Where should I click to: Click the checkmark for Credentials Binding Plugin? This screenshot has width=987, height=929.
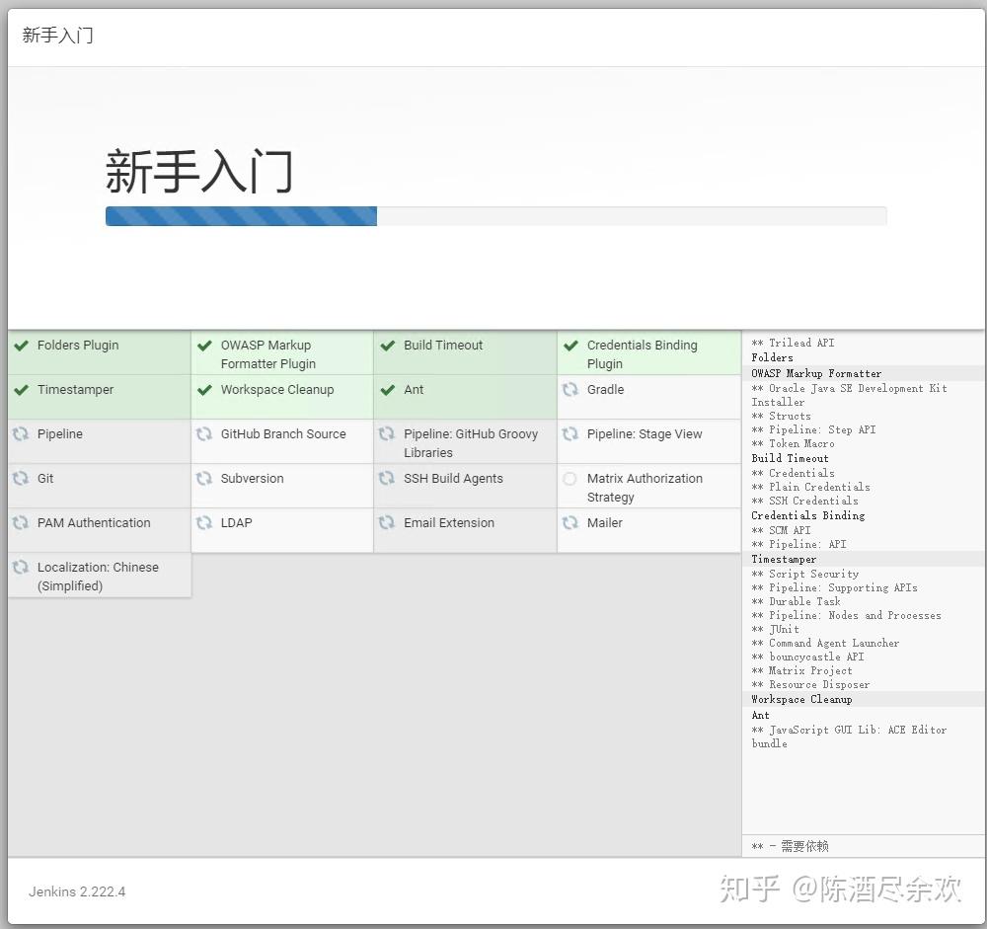(x=569, y=346)
